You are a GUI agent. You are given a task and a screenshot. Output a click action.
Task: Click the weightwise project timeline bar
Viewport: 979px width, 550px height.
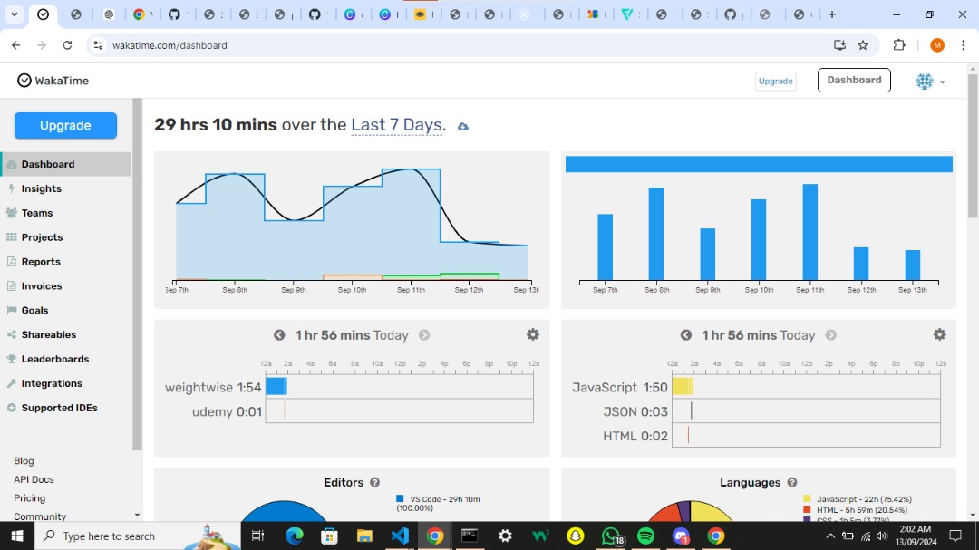click(x=276, y=386)
